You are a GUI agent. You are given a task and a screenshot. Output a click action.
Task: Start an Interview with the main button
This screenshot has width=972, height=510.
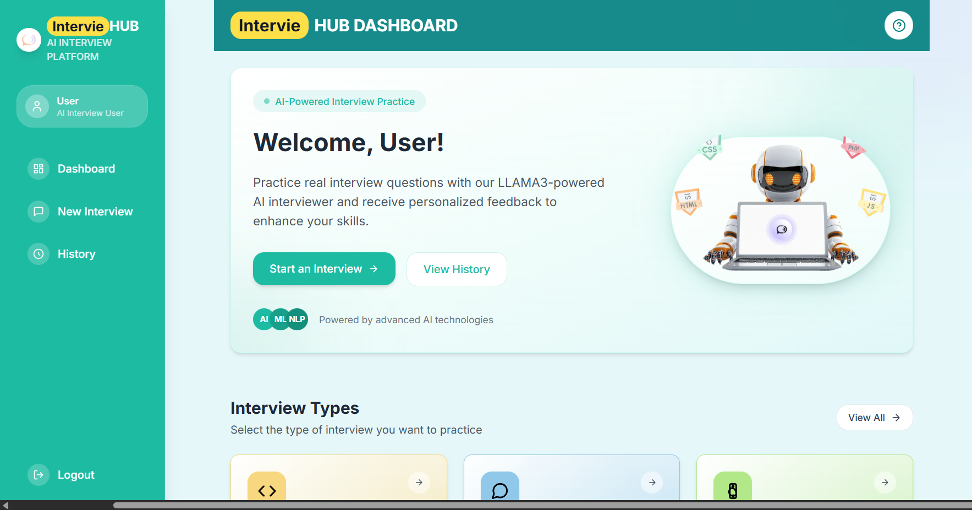[323, 269]
